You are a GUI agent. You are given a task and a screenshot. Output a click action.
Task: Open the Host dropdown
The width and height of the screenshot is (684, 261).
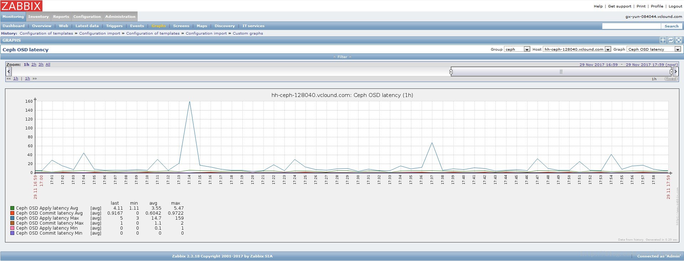point(577,49)
